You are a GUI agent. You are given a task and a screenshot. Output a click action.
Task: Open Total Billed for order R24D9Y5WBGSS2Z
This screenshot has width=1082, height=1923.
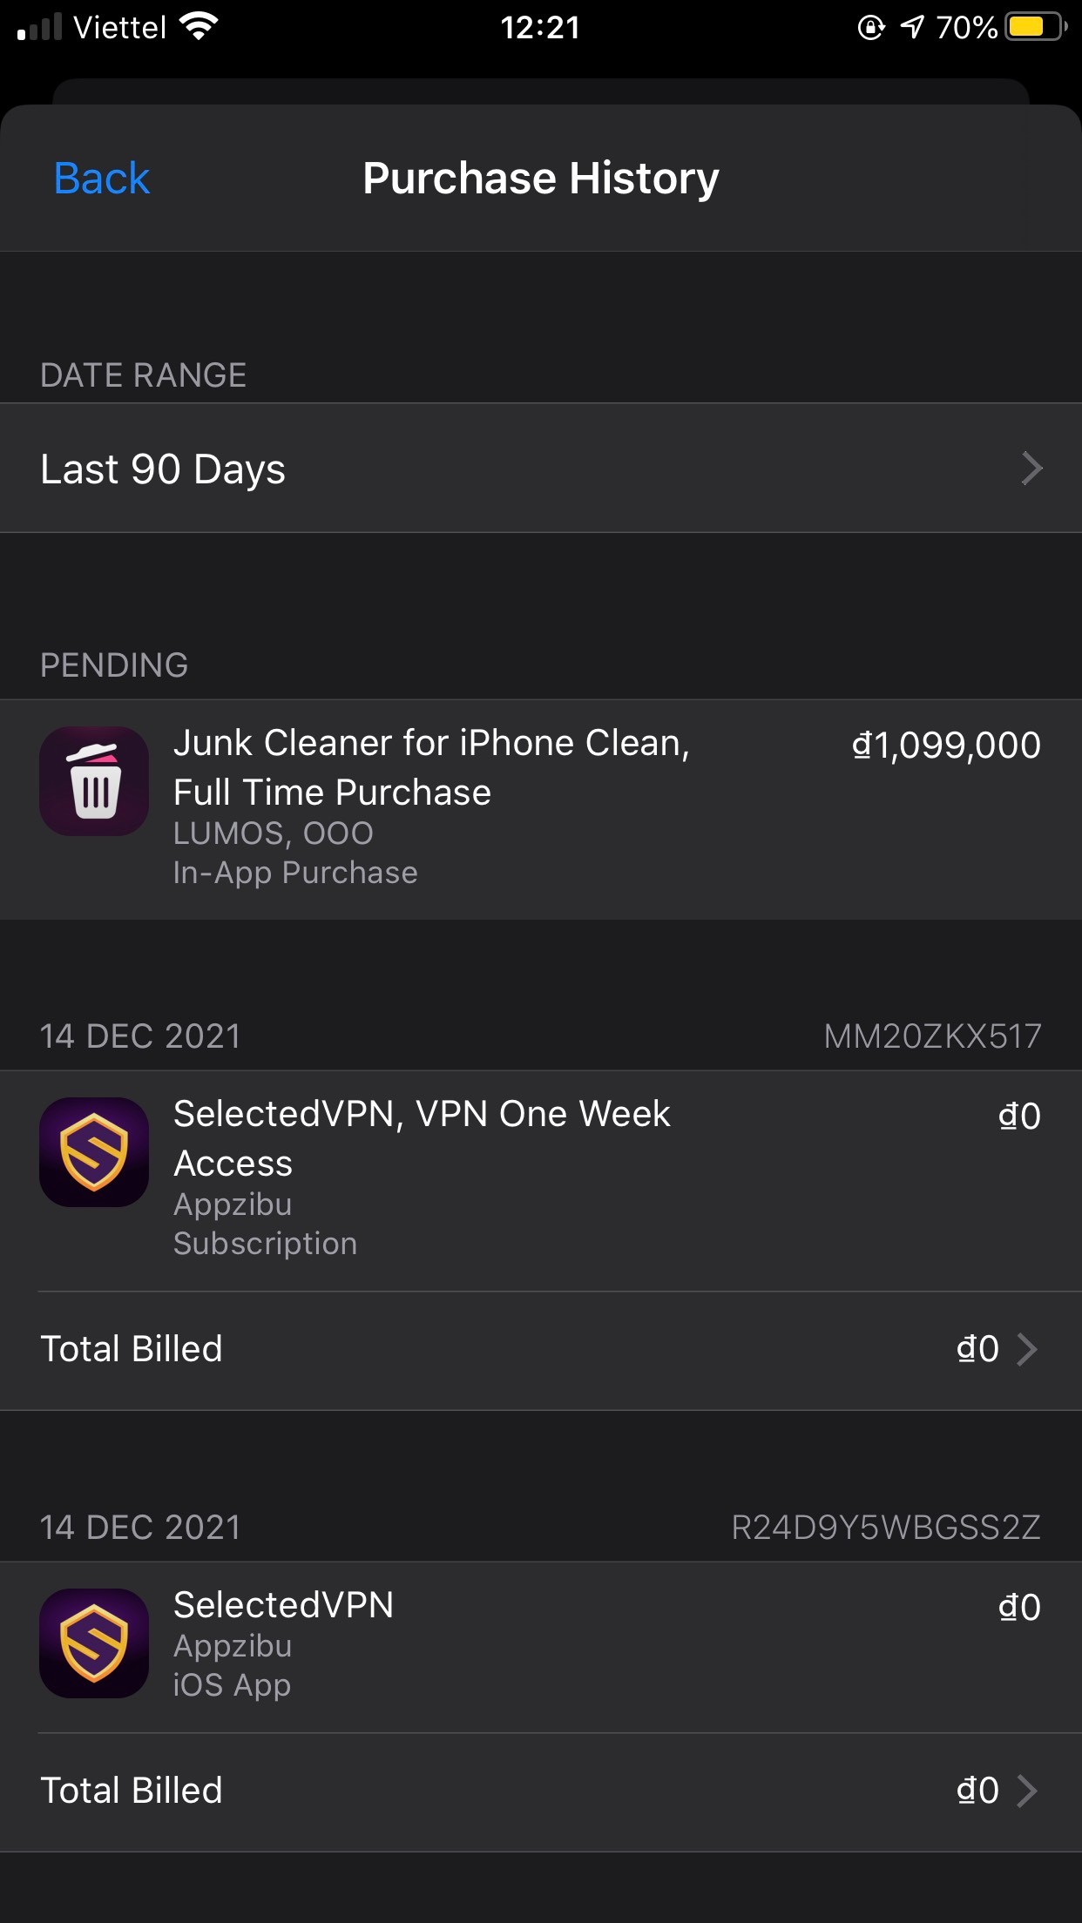pos(540,1791)
